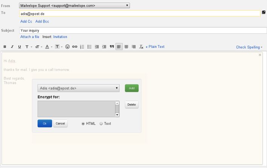Open the text highlight color picker

pos(59,46)
